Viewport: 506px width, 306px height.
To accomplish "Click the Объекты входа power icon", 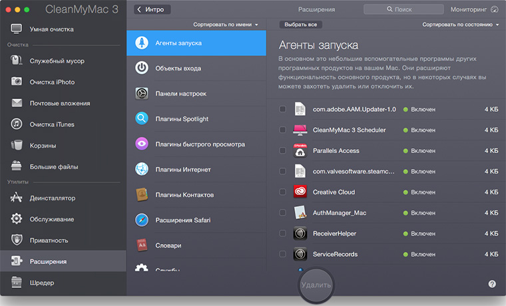I will tap(142, 68).
